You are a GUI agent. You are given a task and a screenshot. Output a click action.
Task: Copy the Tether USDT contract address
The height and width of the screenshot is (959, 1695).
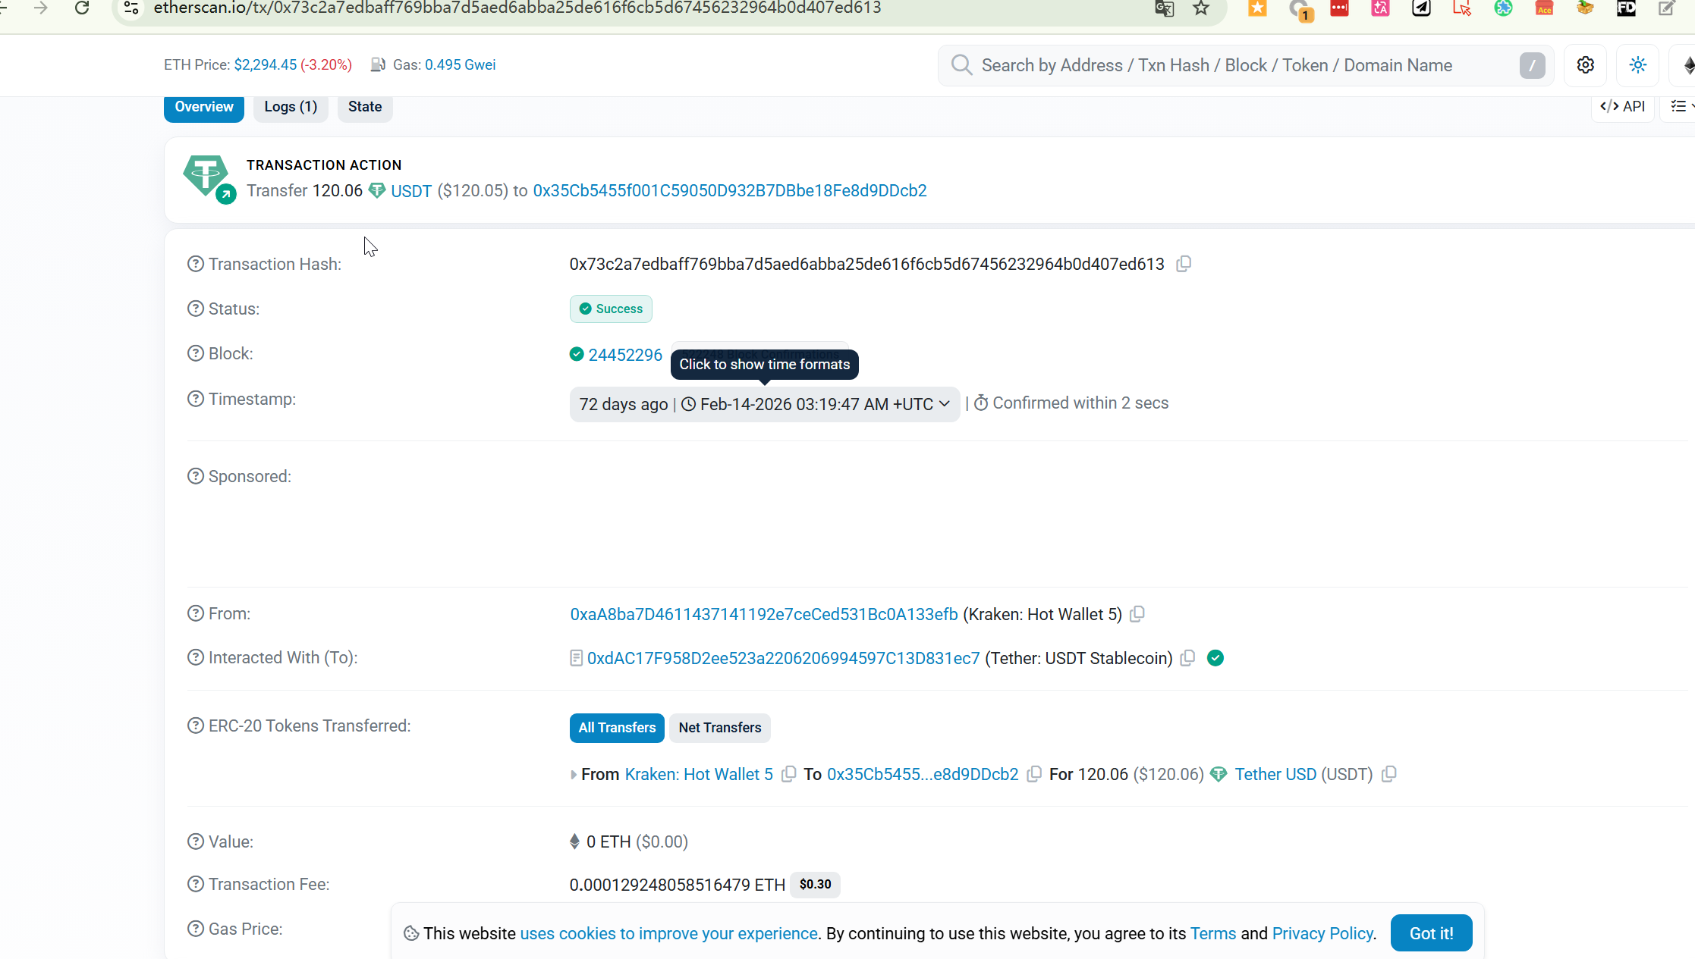pyautogui.click(x=1188, y=658)
